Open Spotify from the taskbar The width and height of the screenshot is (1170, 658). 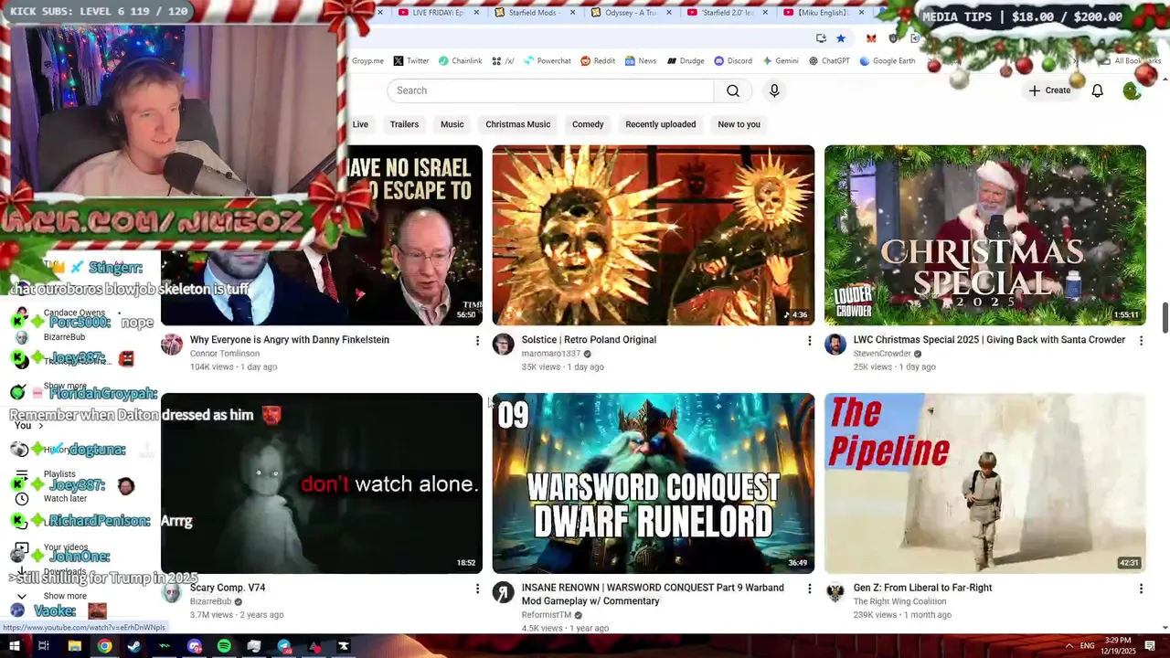click(x=224, y=646)
